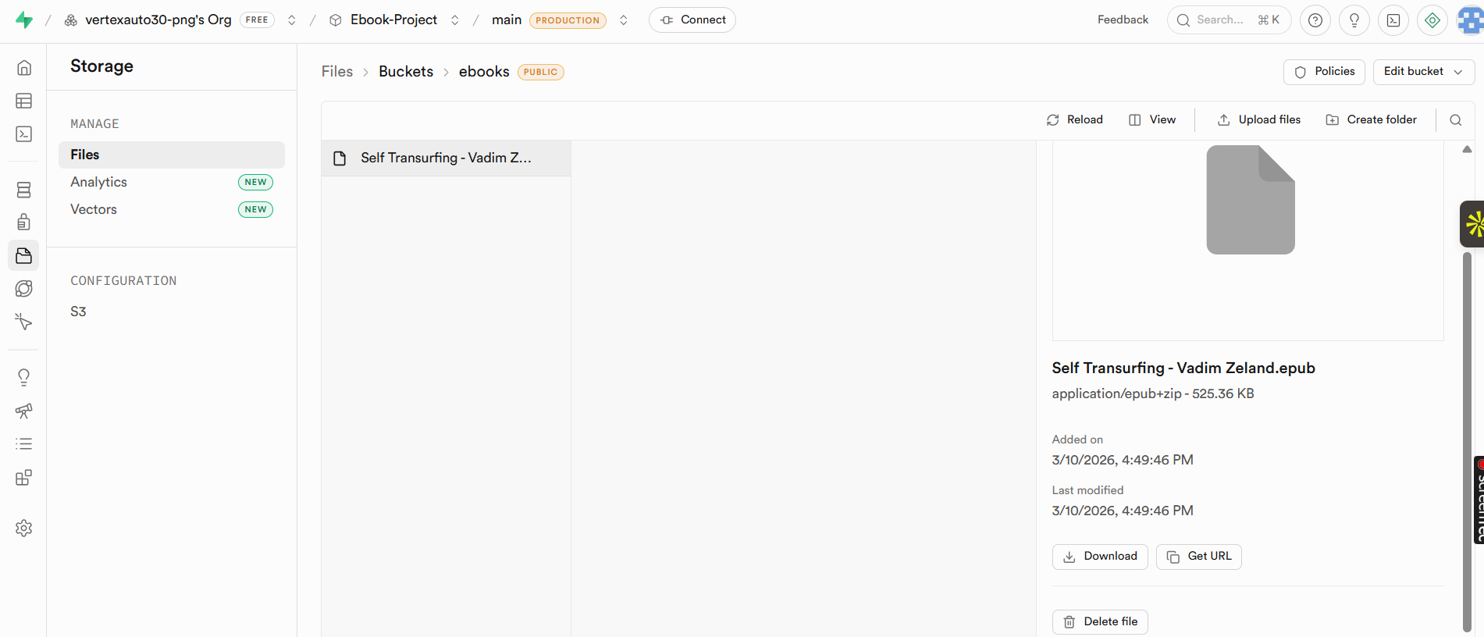Expand the main branch switcher
The image size is (1484, 637).
coord(624,20)
